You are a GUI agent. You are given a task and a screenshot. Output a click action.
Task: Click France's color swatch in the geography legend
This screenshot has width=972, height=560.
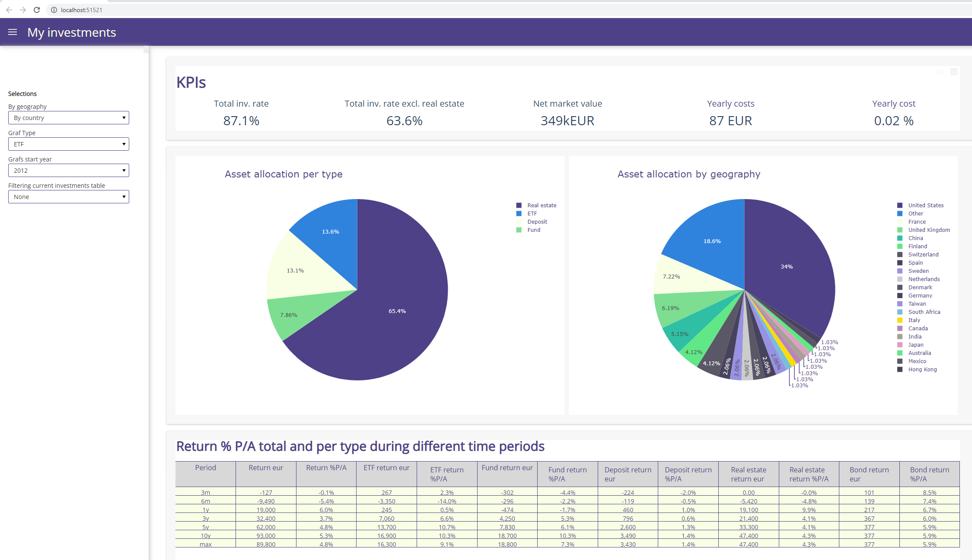(x=900, y=221)
